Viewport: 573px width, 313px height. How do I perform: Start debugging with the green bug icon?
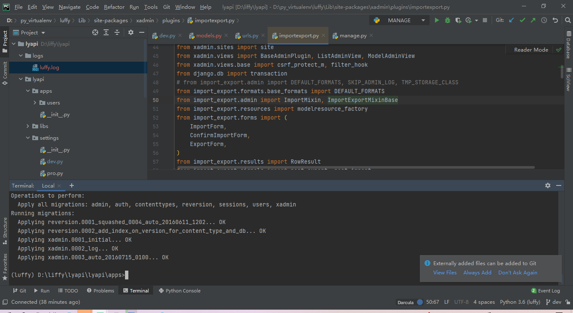click(448, 20)
